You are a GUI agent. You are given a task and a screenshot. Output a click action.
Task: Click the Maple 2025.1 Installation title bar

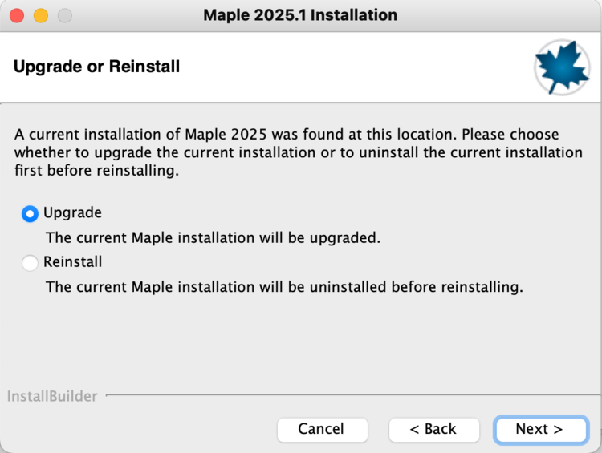pyautogui.click(x=300, y=15)
